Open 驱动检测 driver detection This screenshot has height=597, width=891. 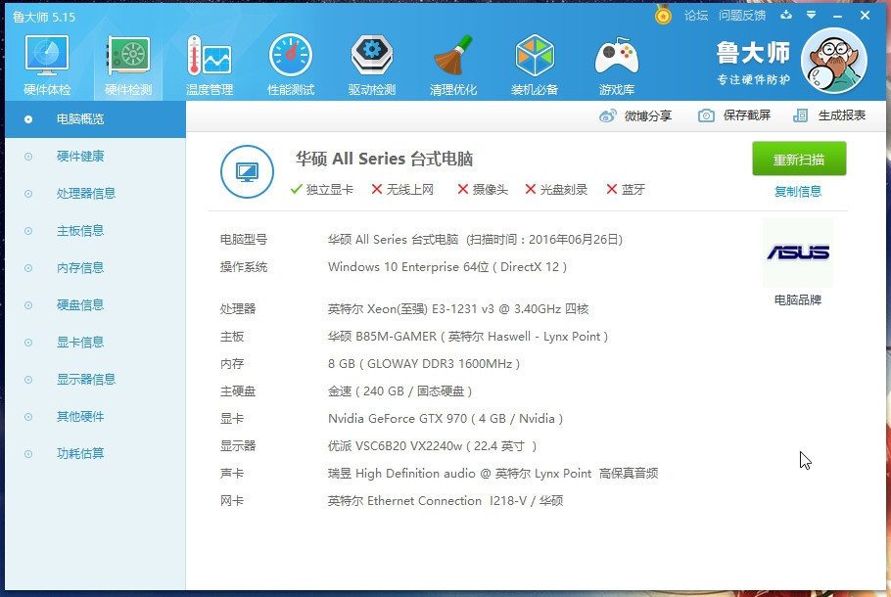(x=372, y=65)
